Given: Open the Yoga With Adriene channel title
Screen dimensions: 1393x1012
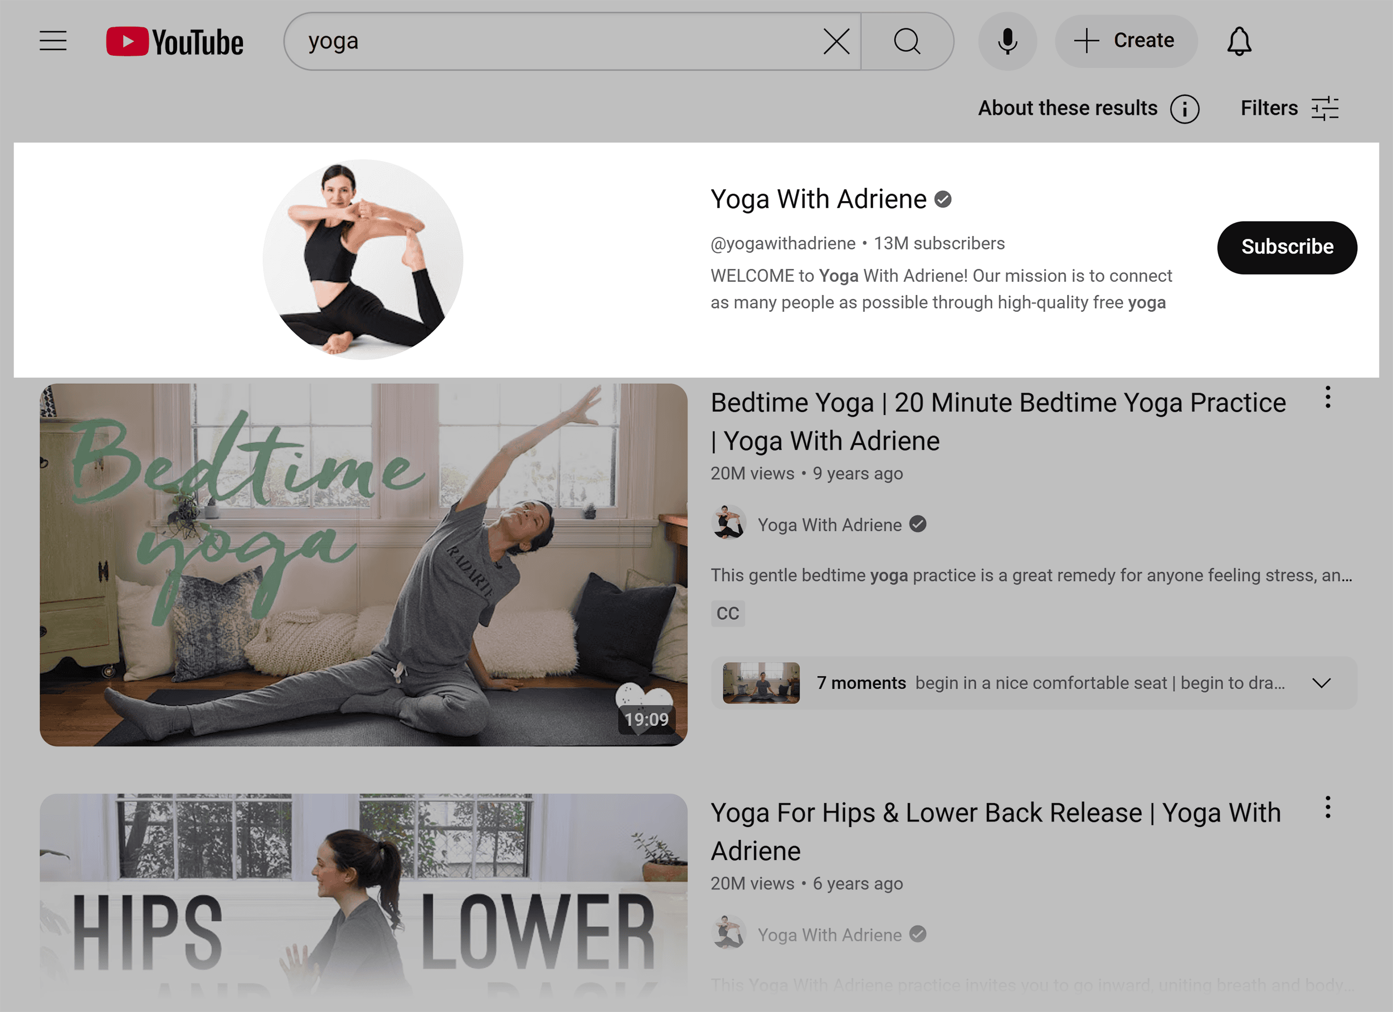Looking at the screenshot, I should pyautogui.click(x=818, y=199).
